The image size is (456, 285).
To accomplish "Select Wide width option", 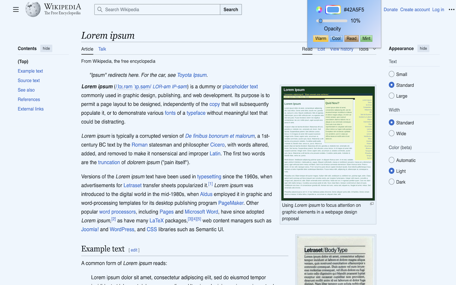I will 392,134.
